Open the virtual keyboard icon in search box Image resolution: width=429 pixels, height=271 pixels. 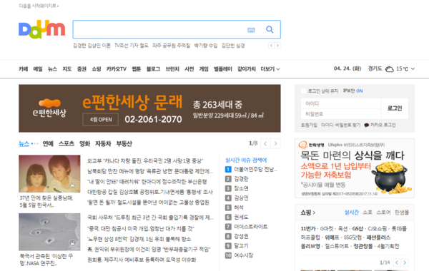click(251, 30)
